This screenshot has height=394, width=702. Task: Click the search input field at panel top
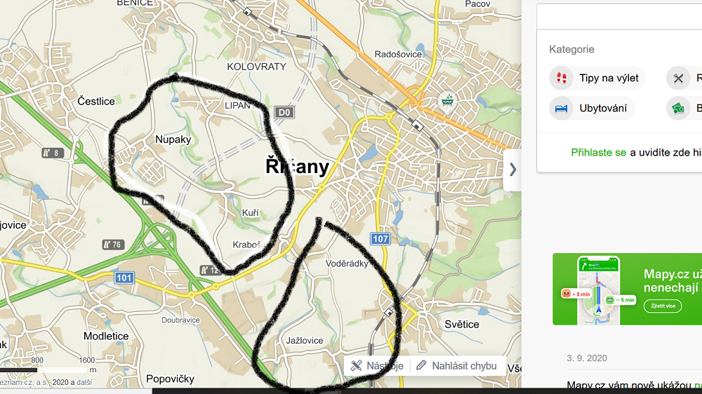pyautogui.click(x=619, y=17)
